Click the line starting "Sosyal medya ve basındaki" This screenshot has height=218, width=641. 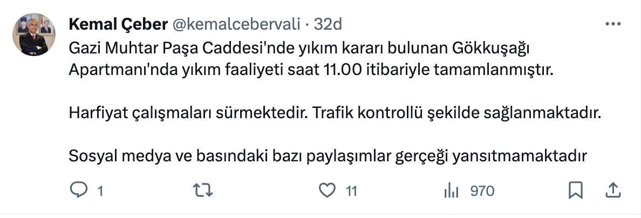click(328, 157)
